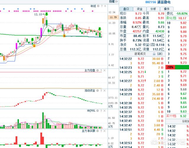Open the 操作 tab

click(x=167, y=9)
